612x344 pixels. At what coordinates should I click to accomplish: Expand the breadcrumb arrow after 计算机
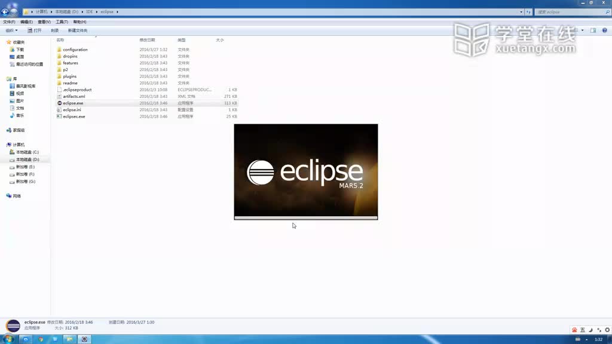51,12
